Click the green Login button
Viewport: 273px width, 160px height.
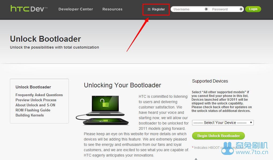(253, 9)
